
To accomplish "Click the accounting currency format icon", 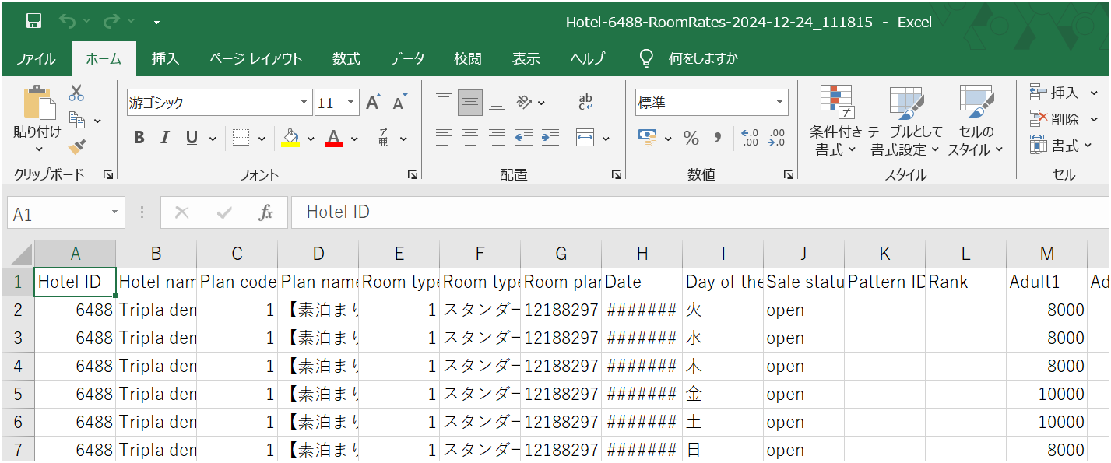I will coord(647,138).
